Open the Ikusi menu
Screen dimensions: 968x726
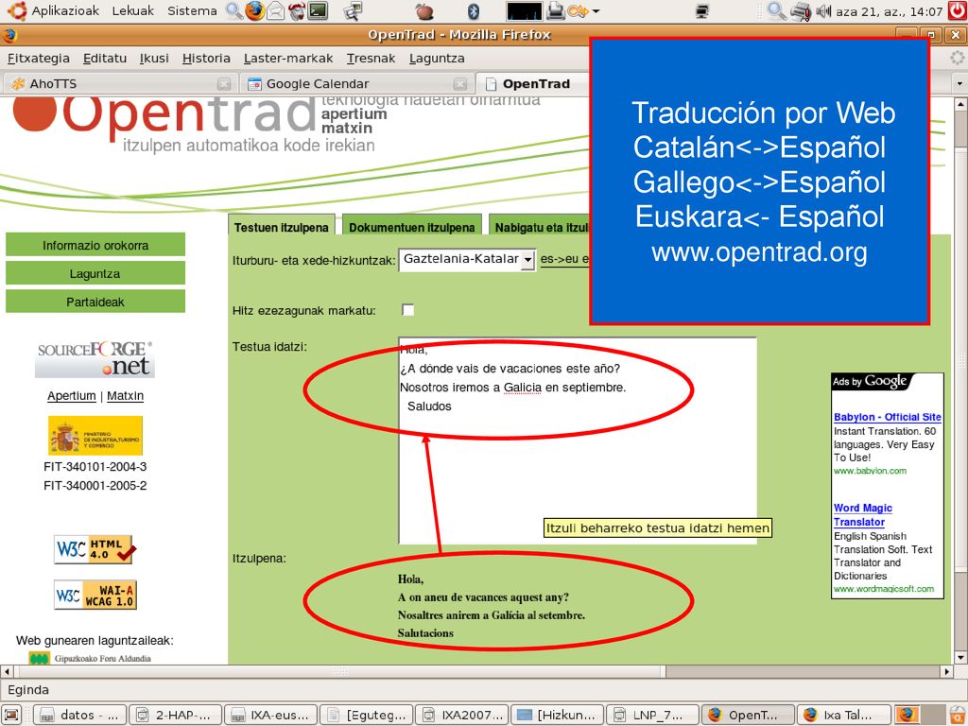(x=154, y=58)
